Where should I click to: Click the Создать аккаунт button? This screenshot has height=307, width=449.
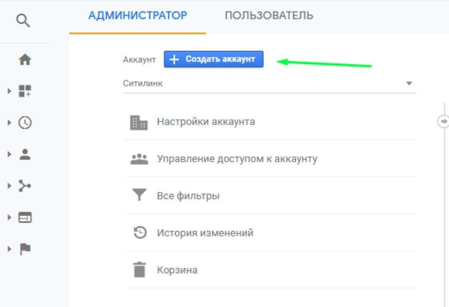[x=214, y=59]
